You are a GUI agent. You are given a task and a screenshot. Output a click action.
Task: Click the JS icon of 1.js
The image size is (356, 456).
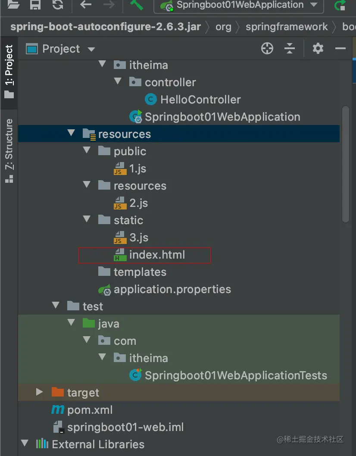[x=120, y=169]
